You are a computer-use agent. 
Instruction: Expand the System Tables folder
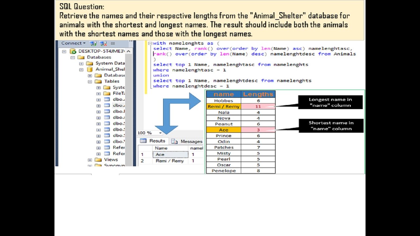point(98,88)
